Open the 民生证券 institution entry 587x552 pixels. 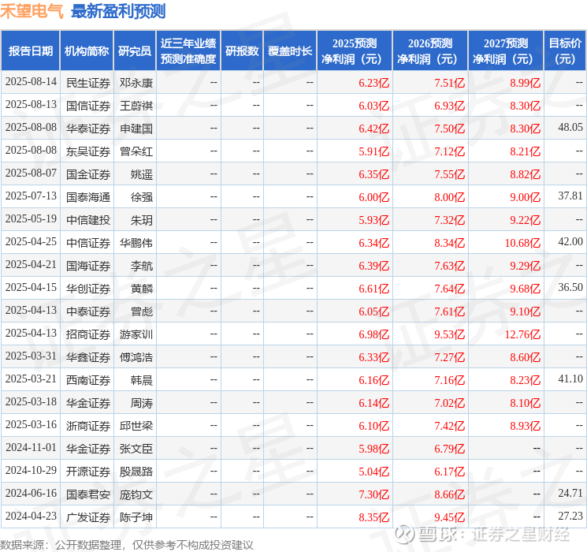click(88, 83)
